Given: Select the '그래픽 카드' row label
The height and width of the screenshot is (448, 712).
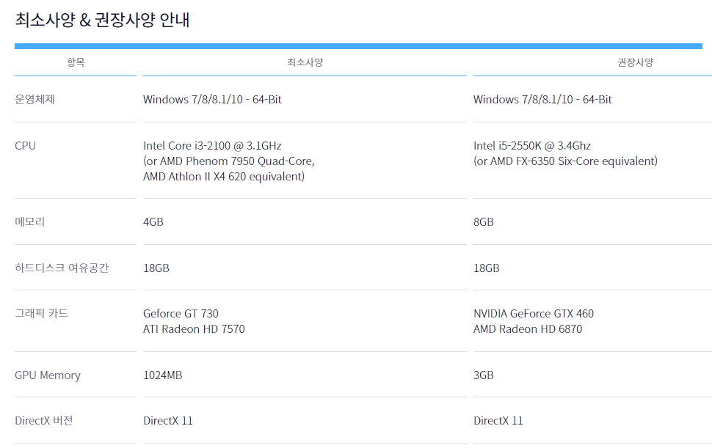Looking at the screenshot, I should pyautogui.click(x=41, y=313).
